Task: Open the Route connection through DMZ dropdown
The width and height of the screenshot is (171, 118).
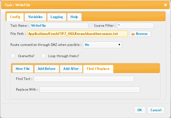Action: coord(102,45)
